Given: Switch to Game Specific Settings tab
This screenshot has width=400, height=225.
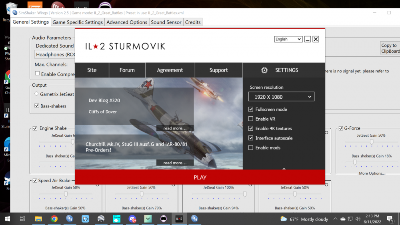Looking at the screenshot, I should (x=78, y=22).
